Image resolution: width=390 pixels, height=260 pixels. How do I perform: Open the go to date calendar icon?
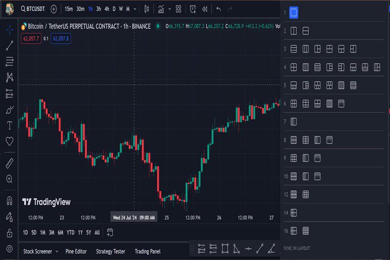point(110,232)
